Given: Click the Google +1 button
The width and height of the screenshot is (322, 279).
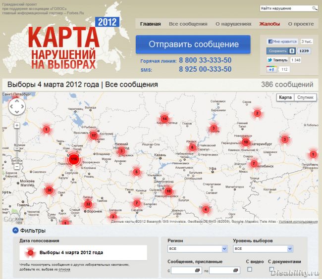Looking at the screenshot, I should click(x=271, y=69).
